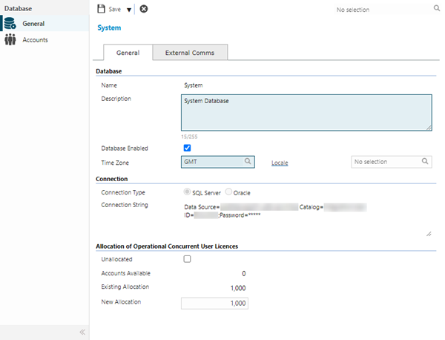Check the Unallocated checkbox
The height and width of the screenshot is (340, 445).
click(x=187, y=258)
